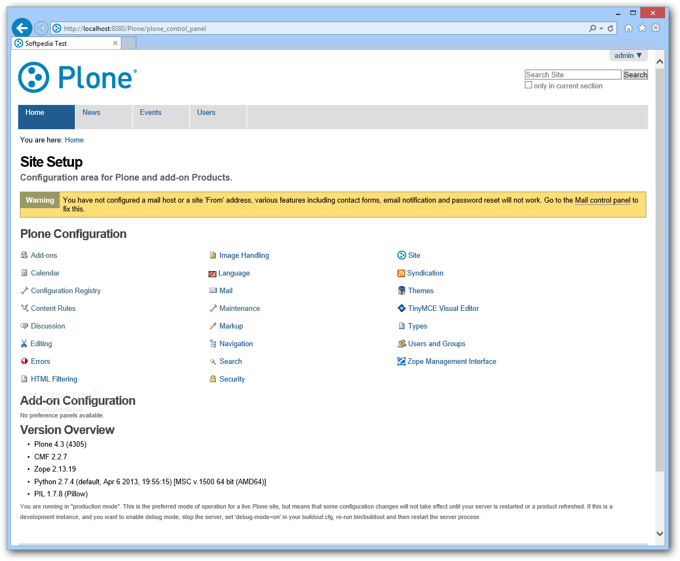Click the Maintenance wrench icon
Screen dimensions: 680x561
click(213, 308)
